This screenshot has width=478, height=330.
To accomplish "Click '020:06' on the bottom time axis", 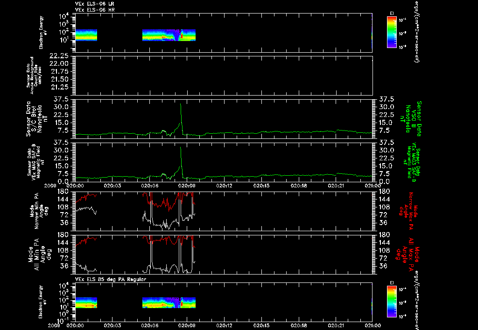I will 150,326.
